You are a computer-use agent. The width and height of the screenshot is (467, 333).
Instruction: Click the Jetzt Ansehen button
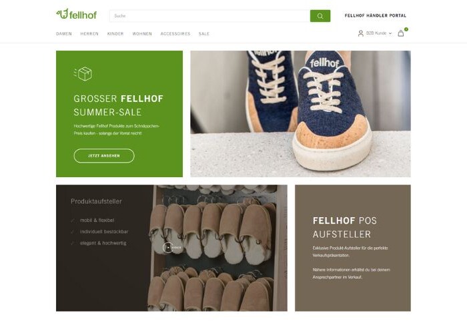[104, 156]
